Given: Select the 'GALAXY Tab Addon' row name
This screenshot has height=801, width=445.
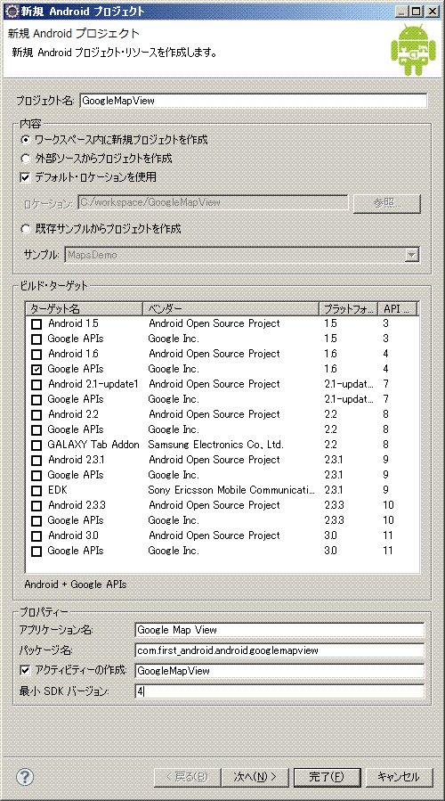Looking at the screenshot, I should 93,445.
